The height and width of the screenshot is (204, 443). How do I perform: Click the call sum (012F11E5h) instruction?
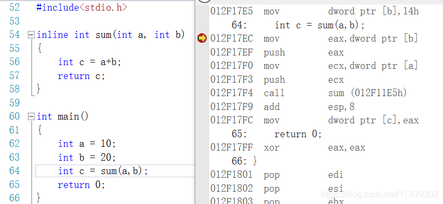[335, 93]
